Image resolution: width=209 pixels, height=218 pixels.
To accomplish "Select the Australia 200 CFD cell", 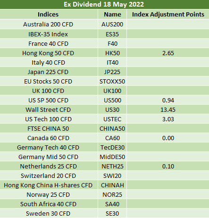I will click(48, 25).
